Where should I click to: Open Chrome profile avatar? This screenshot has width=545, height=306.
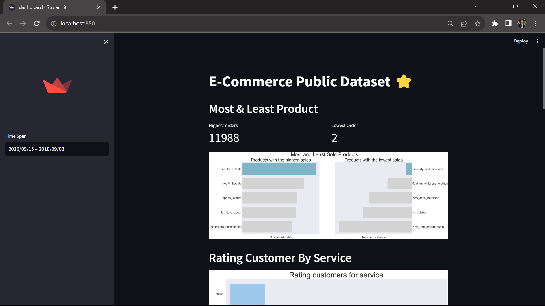tap(522, 24)
